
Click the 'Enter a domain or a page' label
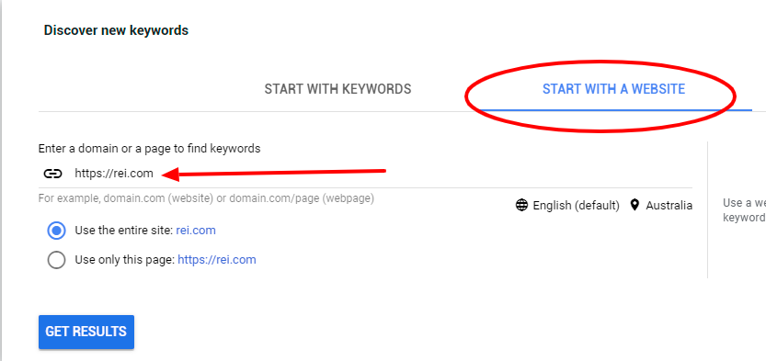[x=150, y=148]
